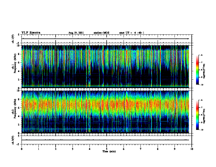Click the ch.1 spectrogram color bar
Image resolution: width=216 pixels, height=167 pixels.
[x=197, y=70]
